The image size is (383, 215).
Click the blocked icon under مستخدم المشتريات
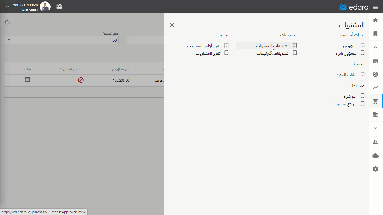click(81, 80)
